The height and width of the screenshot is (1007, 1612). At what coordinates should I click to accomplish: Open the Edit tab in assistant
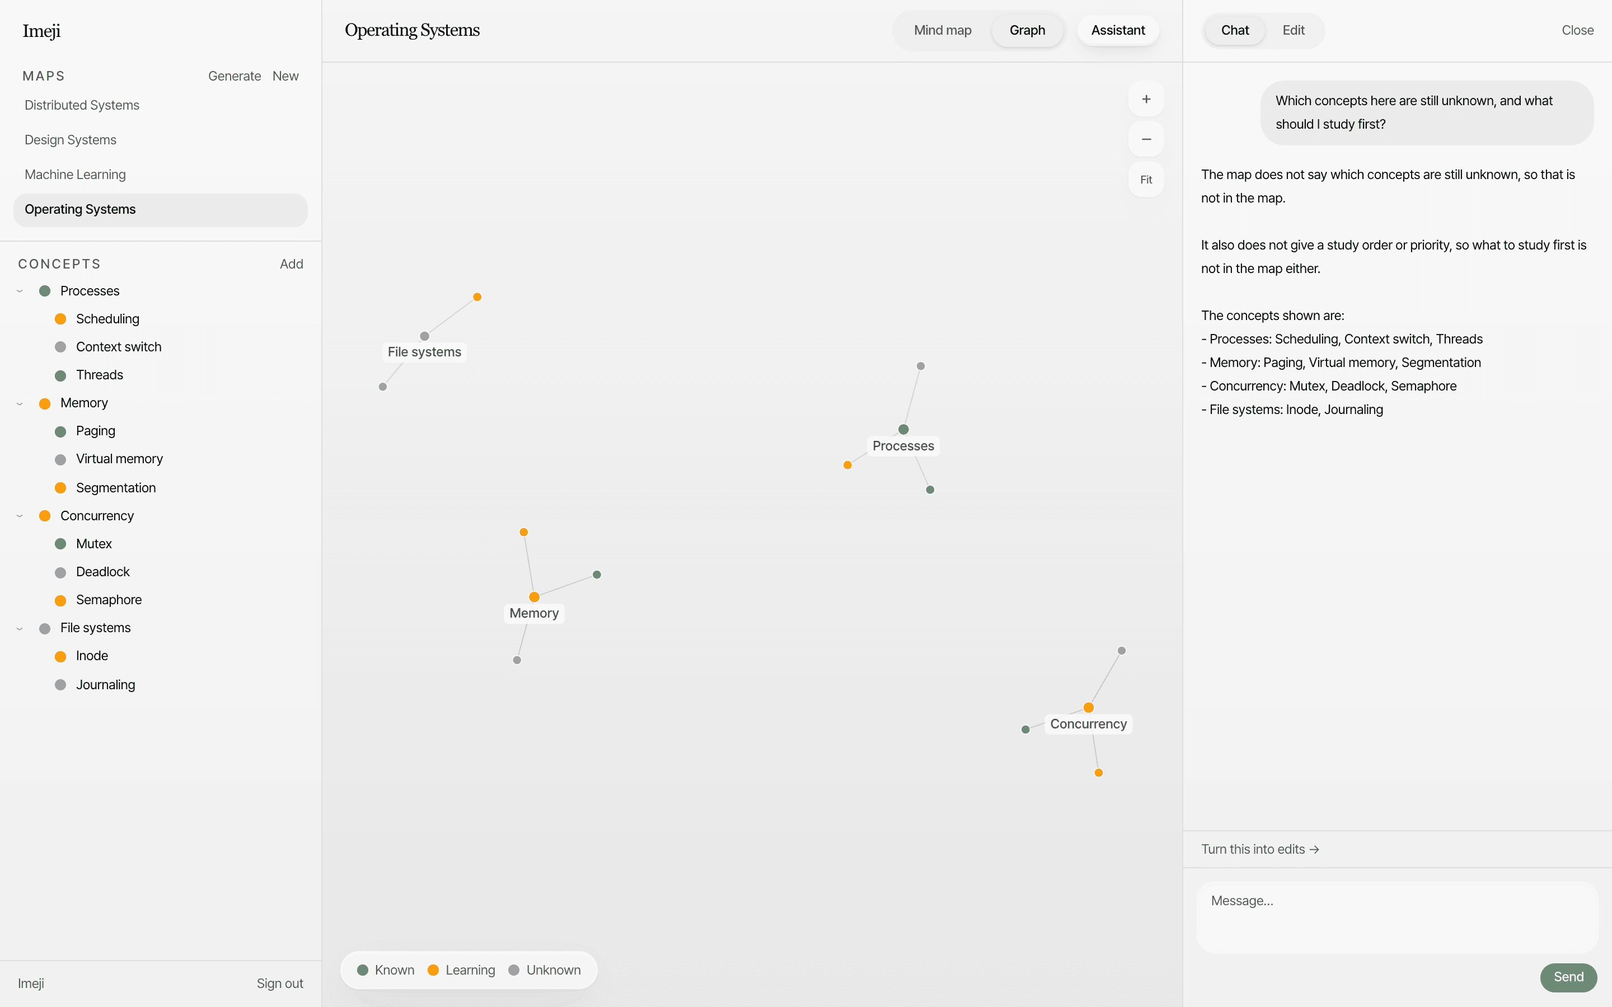pyautogui.click(x=1293, y=30)
